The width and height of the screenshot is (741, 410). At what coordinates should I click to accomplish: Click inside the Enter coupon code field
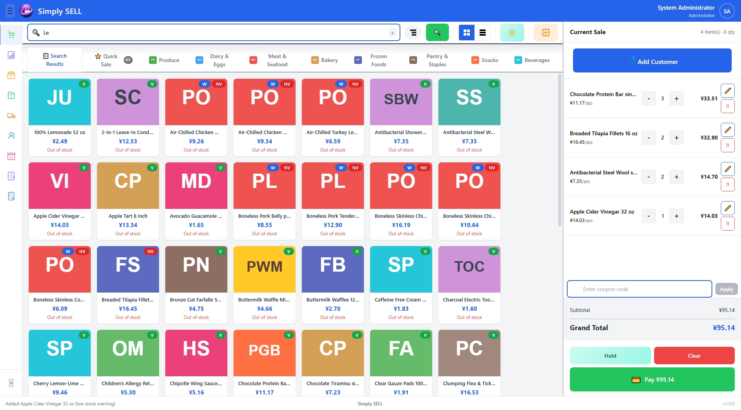[639, 289]
